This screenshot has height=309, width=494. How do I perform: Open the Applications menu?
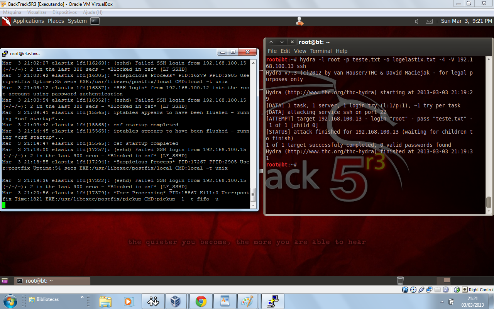coord(29,21)
